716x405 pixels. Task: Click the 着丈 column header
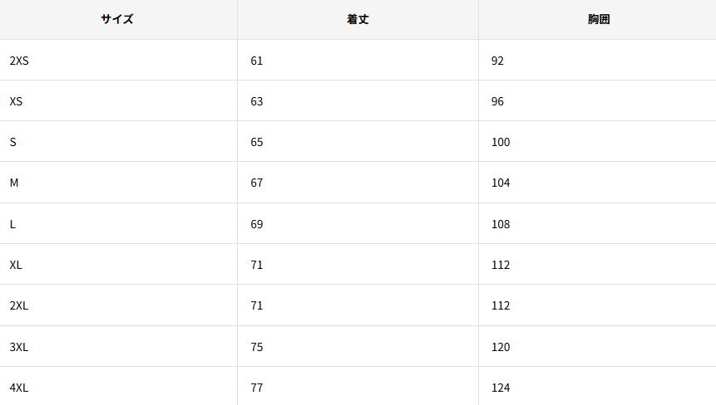(358, 19)
